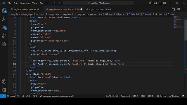Switch to login.component.html tab

click(100, 9)
